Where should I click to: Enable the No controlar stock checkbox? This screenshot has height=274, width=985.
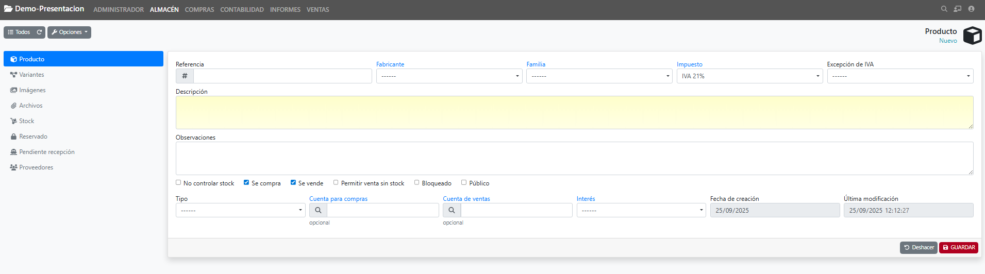[x=178, y=182]
